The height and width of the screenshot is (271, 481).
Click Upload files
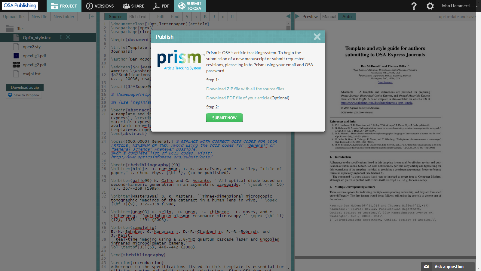[x=14, y=17]
